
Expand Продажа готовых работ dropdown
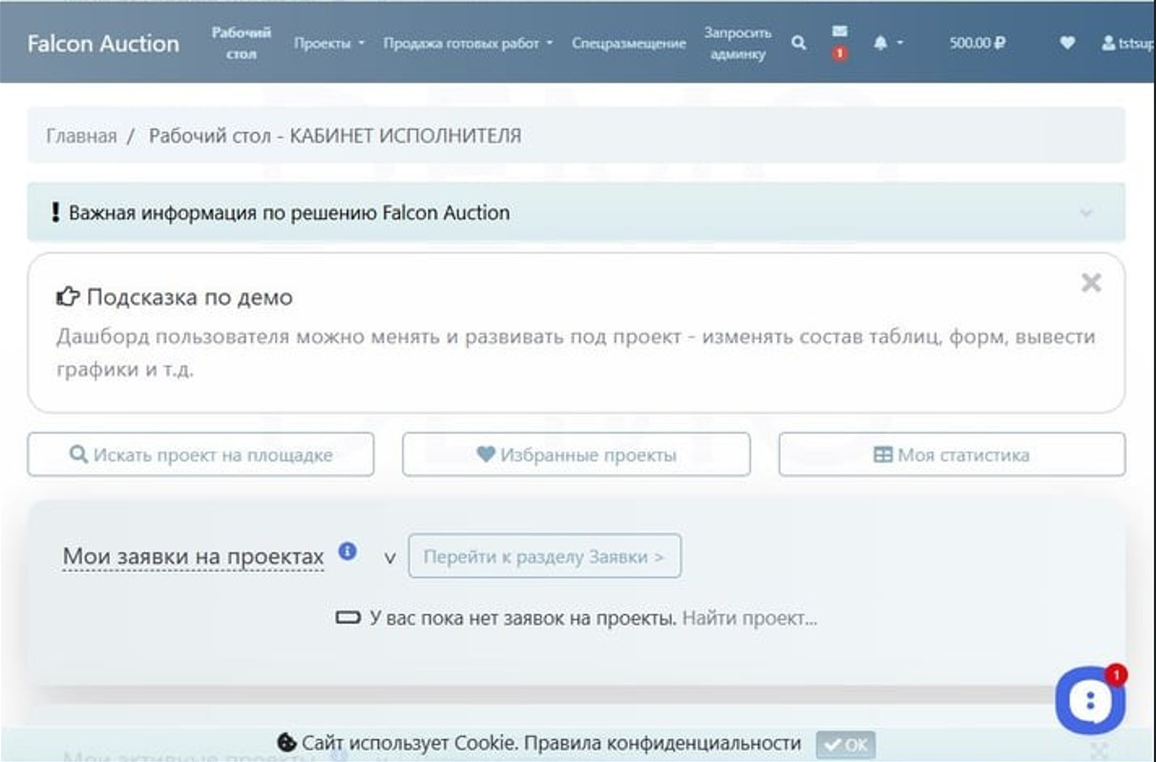pos(468,43)
